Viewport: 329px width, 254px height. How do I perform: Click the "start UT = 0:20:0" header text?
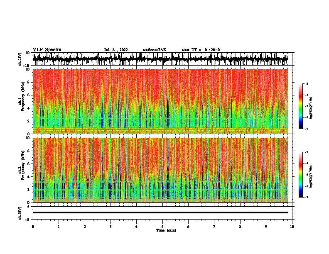coord(201,50)
